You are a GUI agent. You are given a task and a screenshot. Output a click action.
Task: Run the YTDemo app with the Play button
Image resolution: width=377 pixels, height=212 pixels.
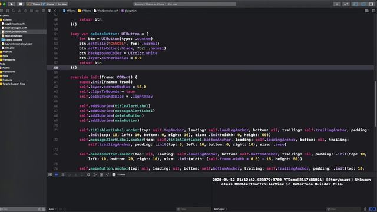point(11,4)
